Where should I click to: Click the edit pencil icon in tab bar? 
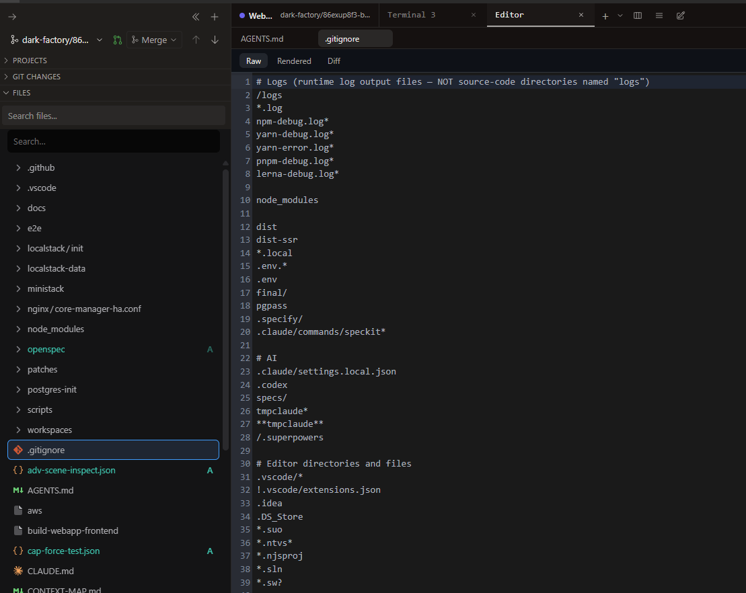click(x=680, y=15)
